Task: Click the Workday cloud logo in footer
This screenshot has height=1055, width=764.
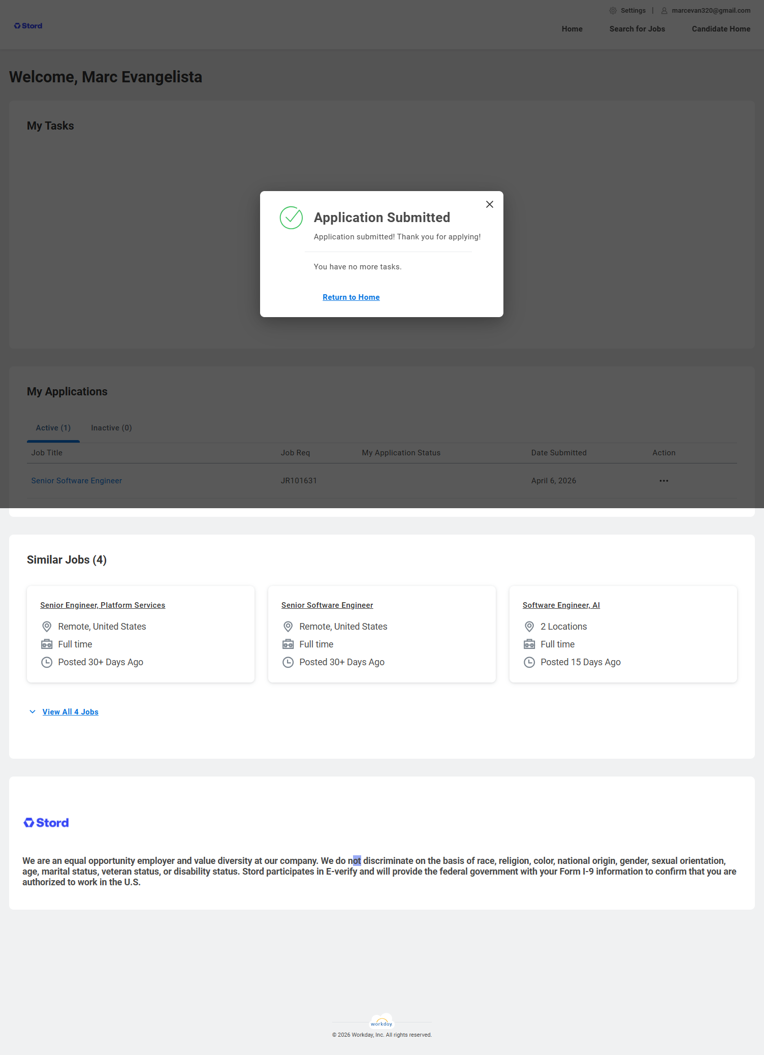Action: 381,1022
